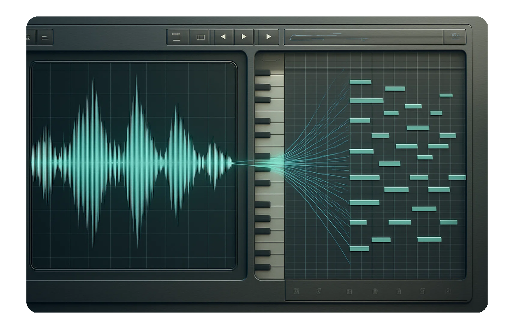Click the last icon in the bottom toolbar
Image resolution: width=514 pixels, height=329 pixels.
tap(448, 292)
